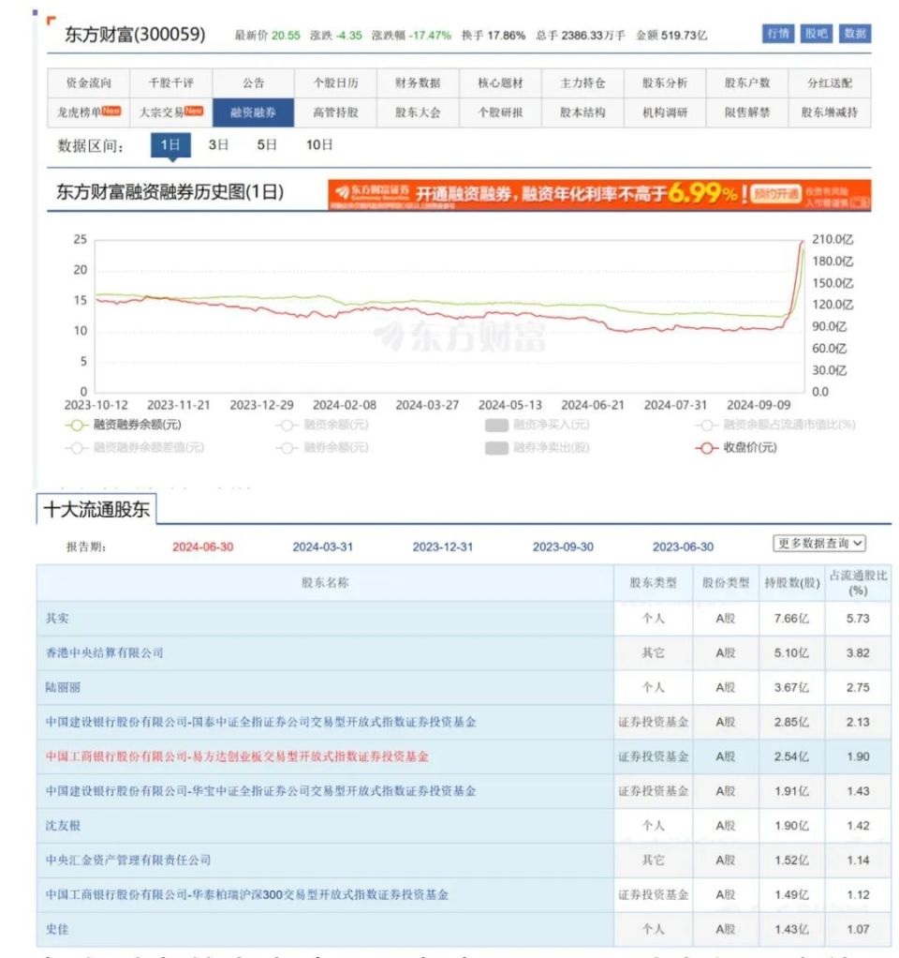
Task: Click the 行情 button
Action: (778, 34)
